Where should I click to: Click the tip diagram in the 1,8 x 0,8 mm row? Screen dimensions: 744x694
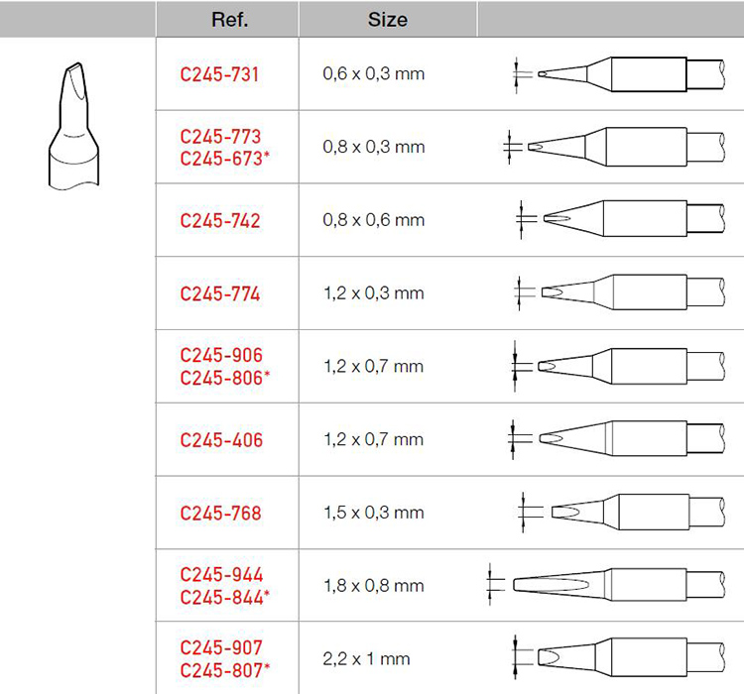[615, 585]
